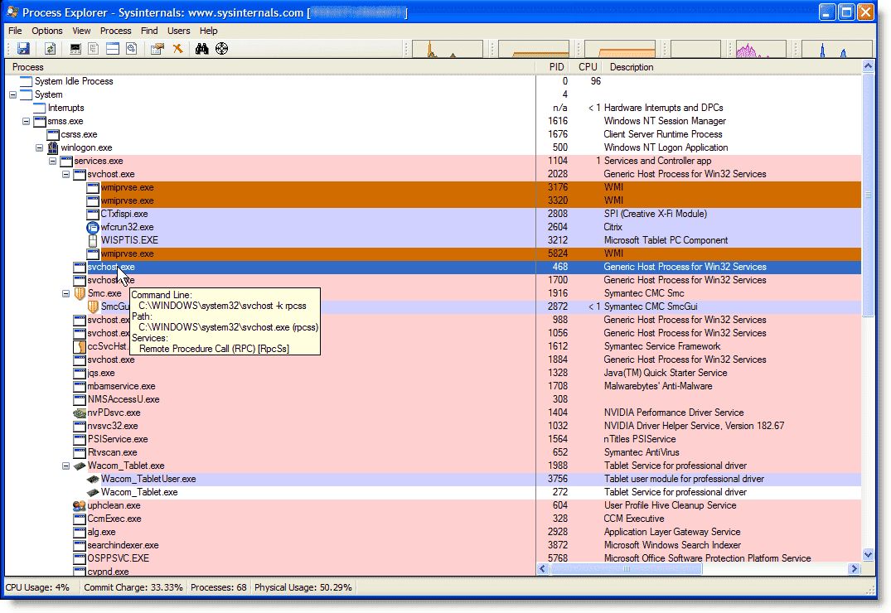Click the Refresh Now toolbar icon

[x=50, y=49]
